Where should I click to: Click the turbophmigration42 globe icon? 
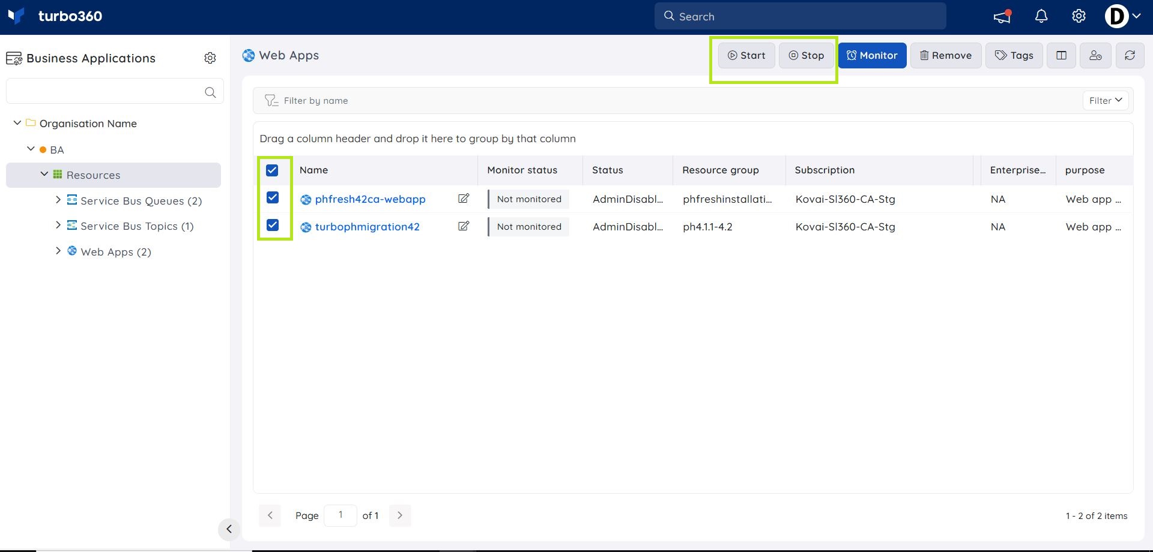pyautogui.click(x=306, y=227)
